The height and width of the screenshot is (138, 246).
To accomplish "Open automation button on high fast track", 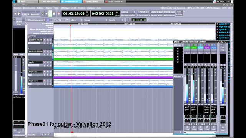I will point(48,75).
